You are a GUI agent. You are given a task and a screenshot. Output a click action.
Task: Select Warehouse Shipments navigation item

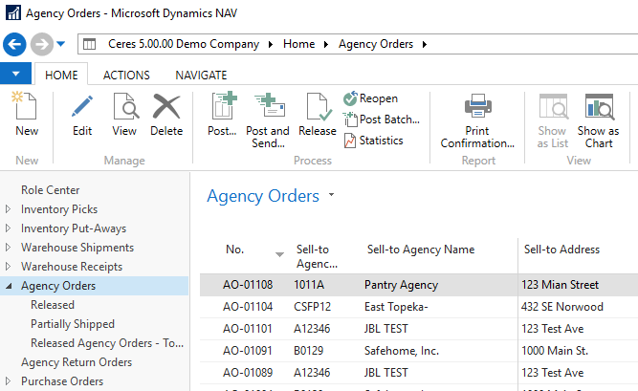point(77,248)
